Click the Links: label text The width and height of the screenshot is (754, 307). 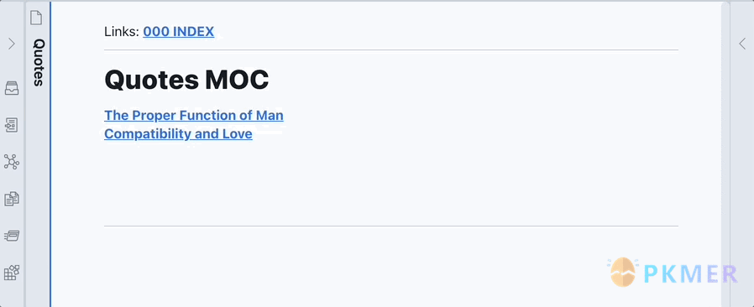[122, 32]
